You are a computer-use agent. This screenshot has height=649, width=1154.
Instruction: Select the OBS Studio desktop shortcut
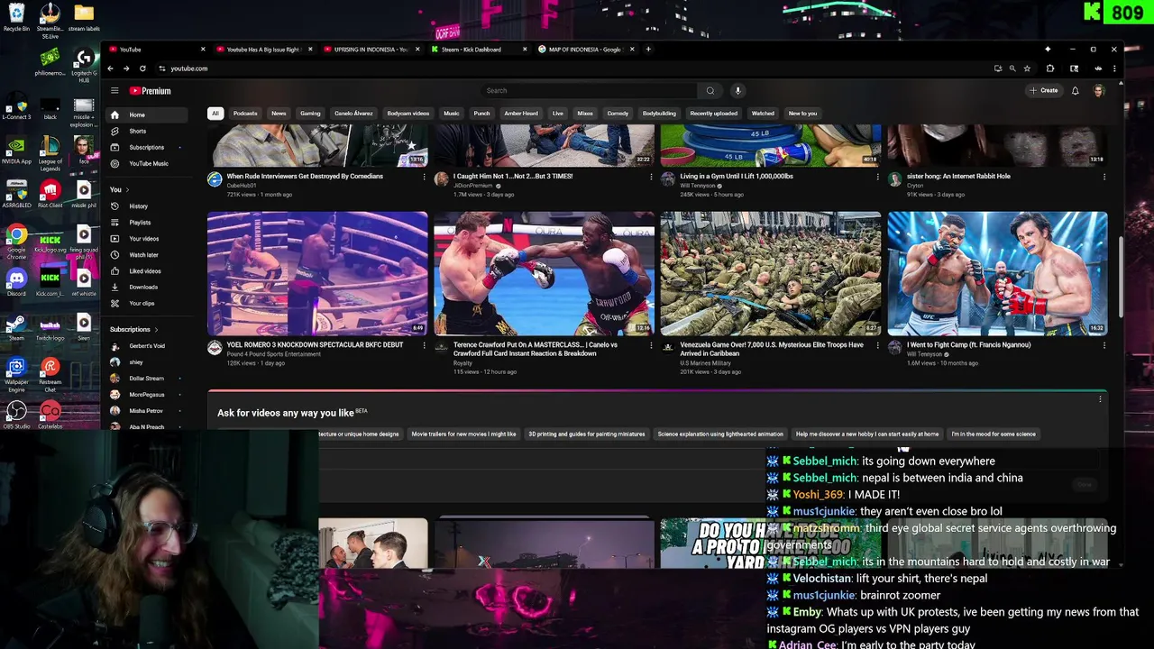pos(16,415)
